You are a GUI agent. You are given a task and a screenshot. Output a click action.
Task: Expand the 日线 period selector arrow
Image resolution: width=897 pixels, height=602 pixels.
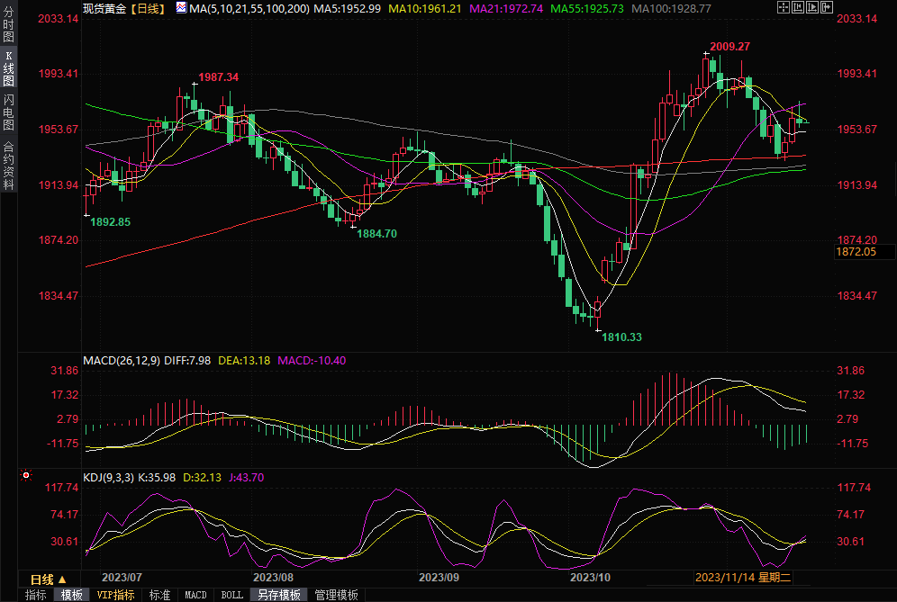point(61,579)
